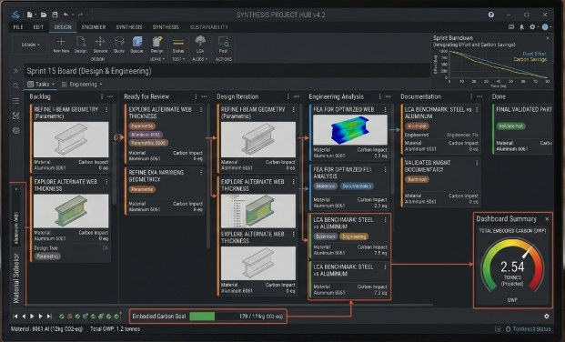The image size is (565, 342).
Task: Expand the LEPAS dropdown in ribbon
Action: 157,59
